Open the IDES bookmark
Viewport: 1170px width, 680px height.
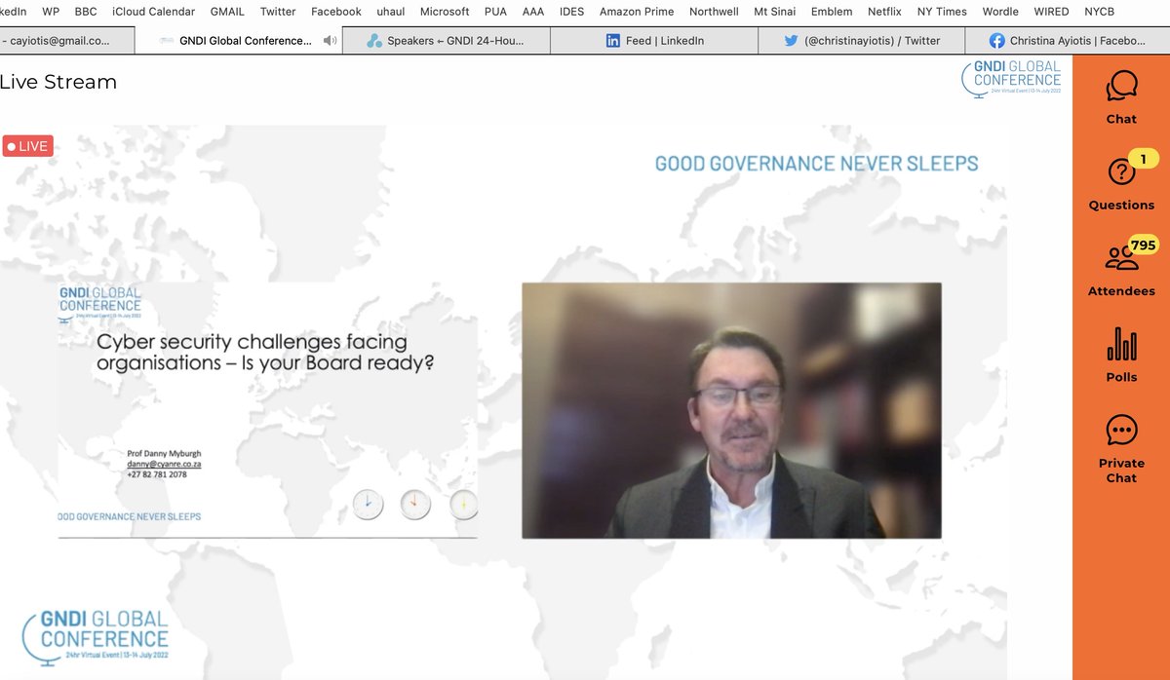(572, 12)
